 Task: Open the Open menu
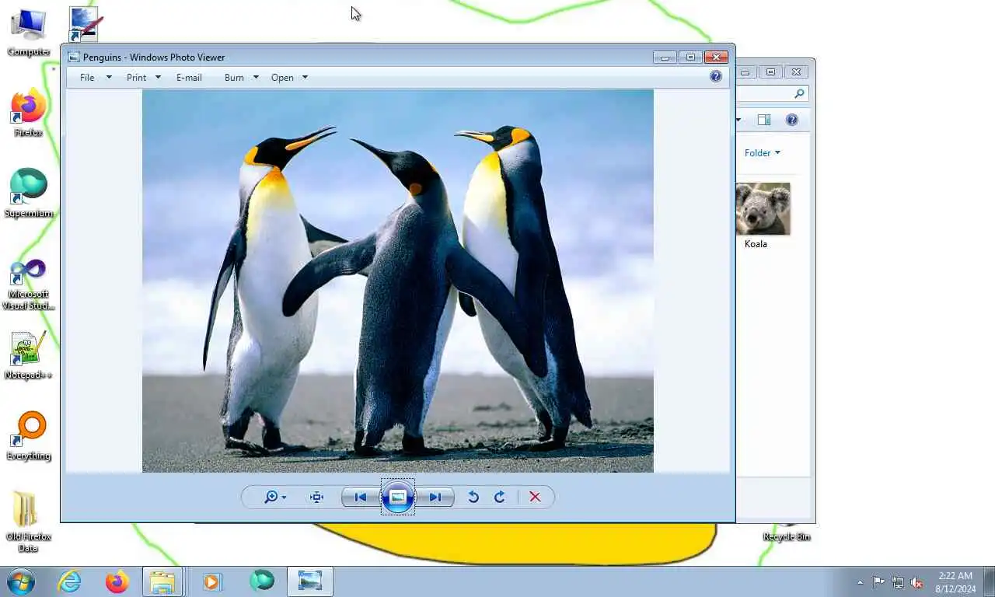pyautogui.click(x=282, y=78)
